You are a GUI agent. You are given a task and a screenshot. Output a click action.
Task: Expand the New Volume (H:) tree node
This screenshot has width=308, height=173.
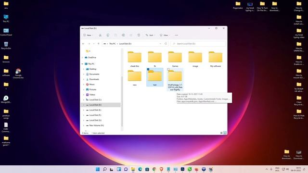click(84, 125)
